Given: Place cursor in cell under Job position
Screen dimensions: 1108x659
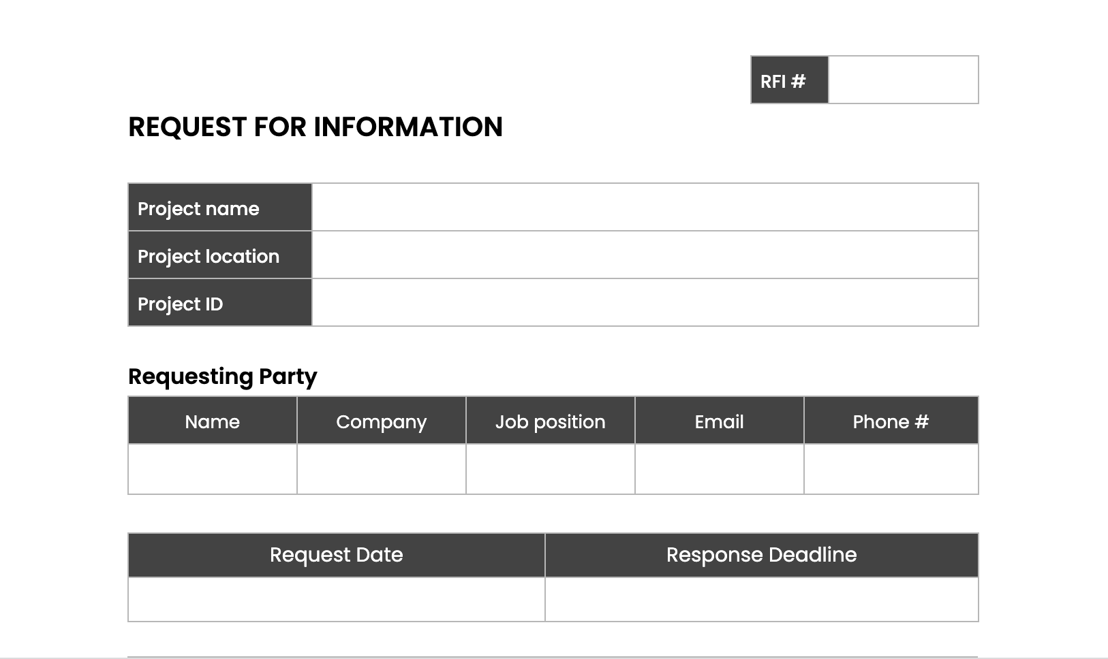Looking at the screenshot, I should pos(551,469).
